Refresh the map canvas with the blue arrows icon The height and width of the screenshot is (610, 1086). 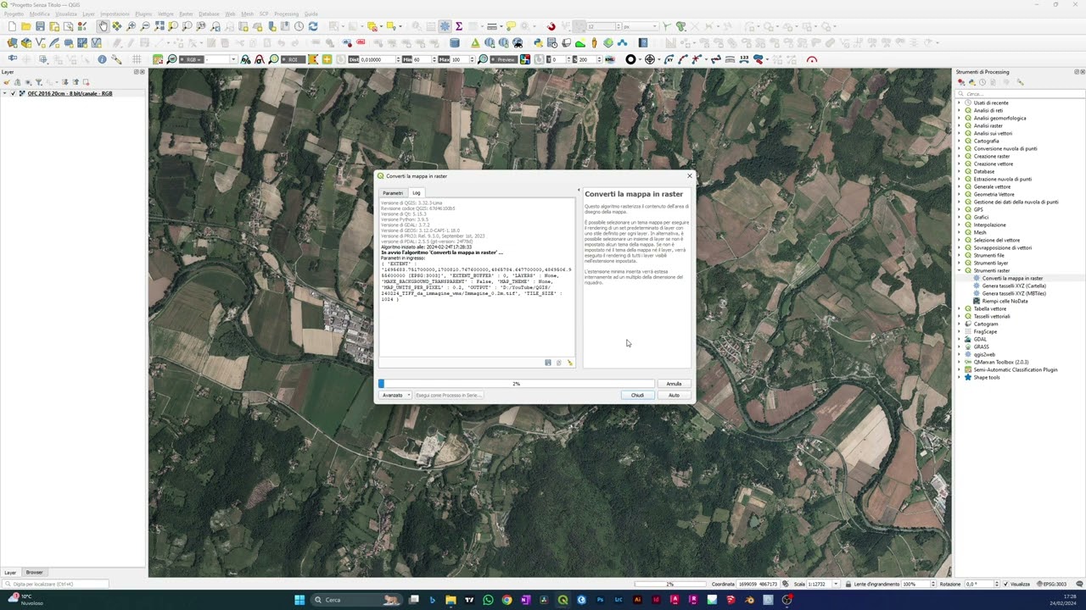coord(312,26)
